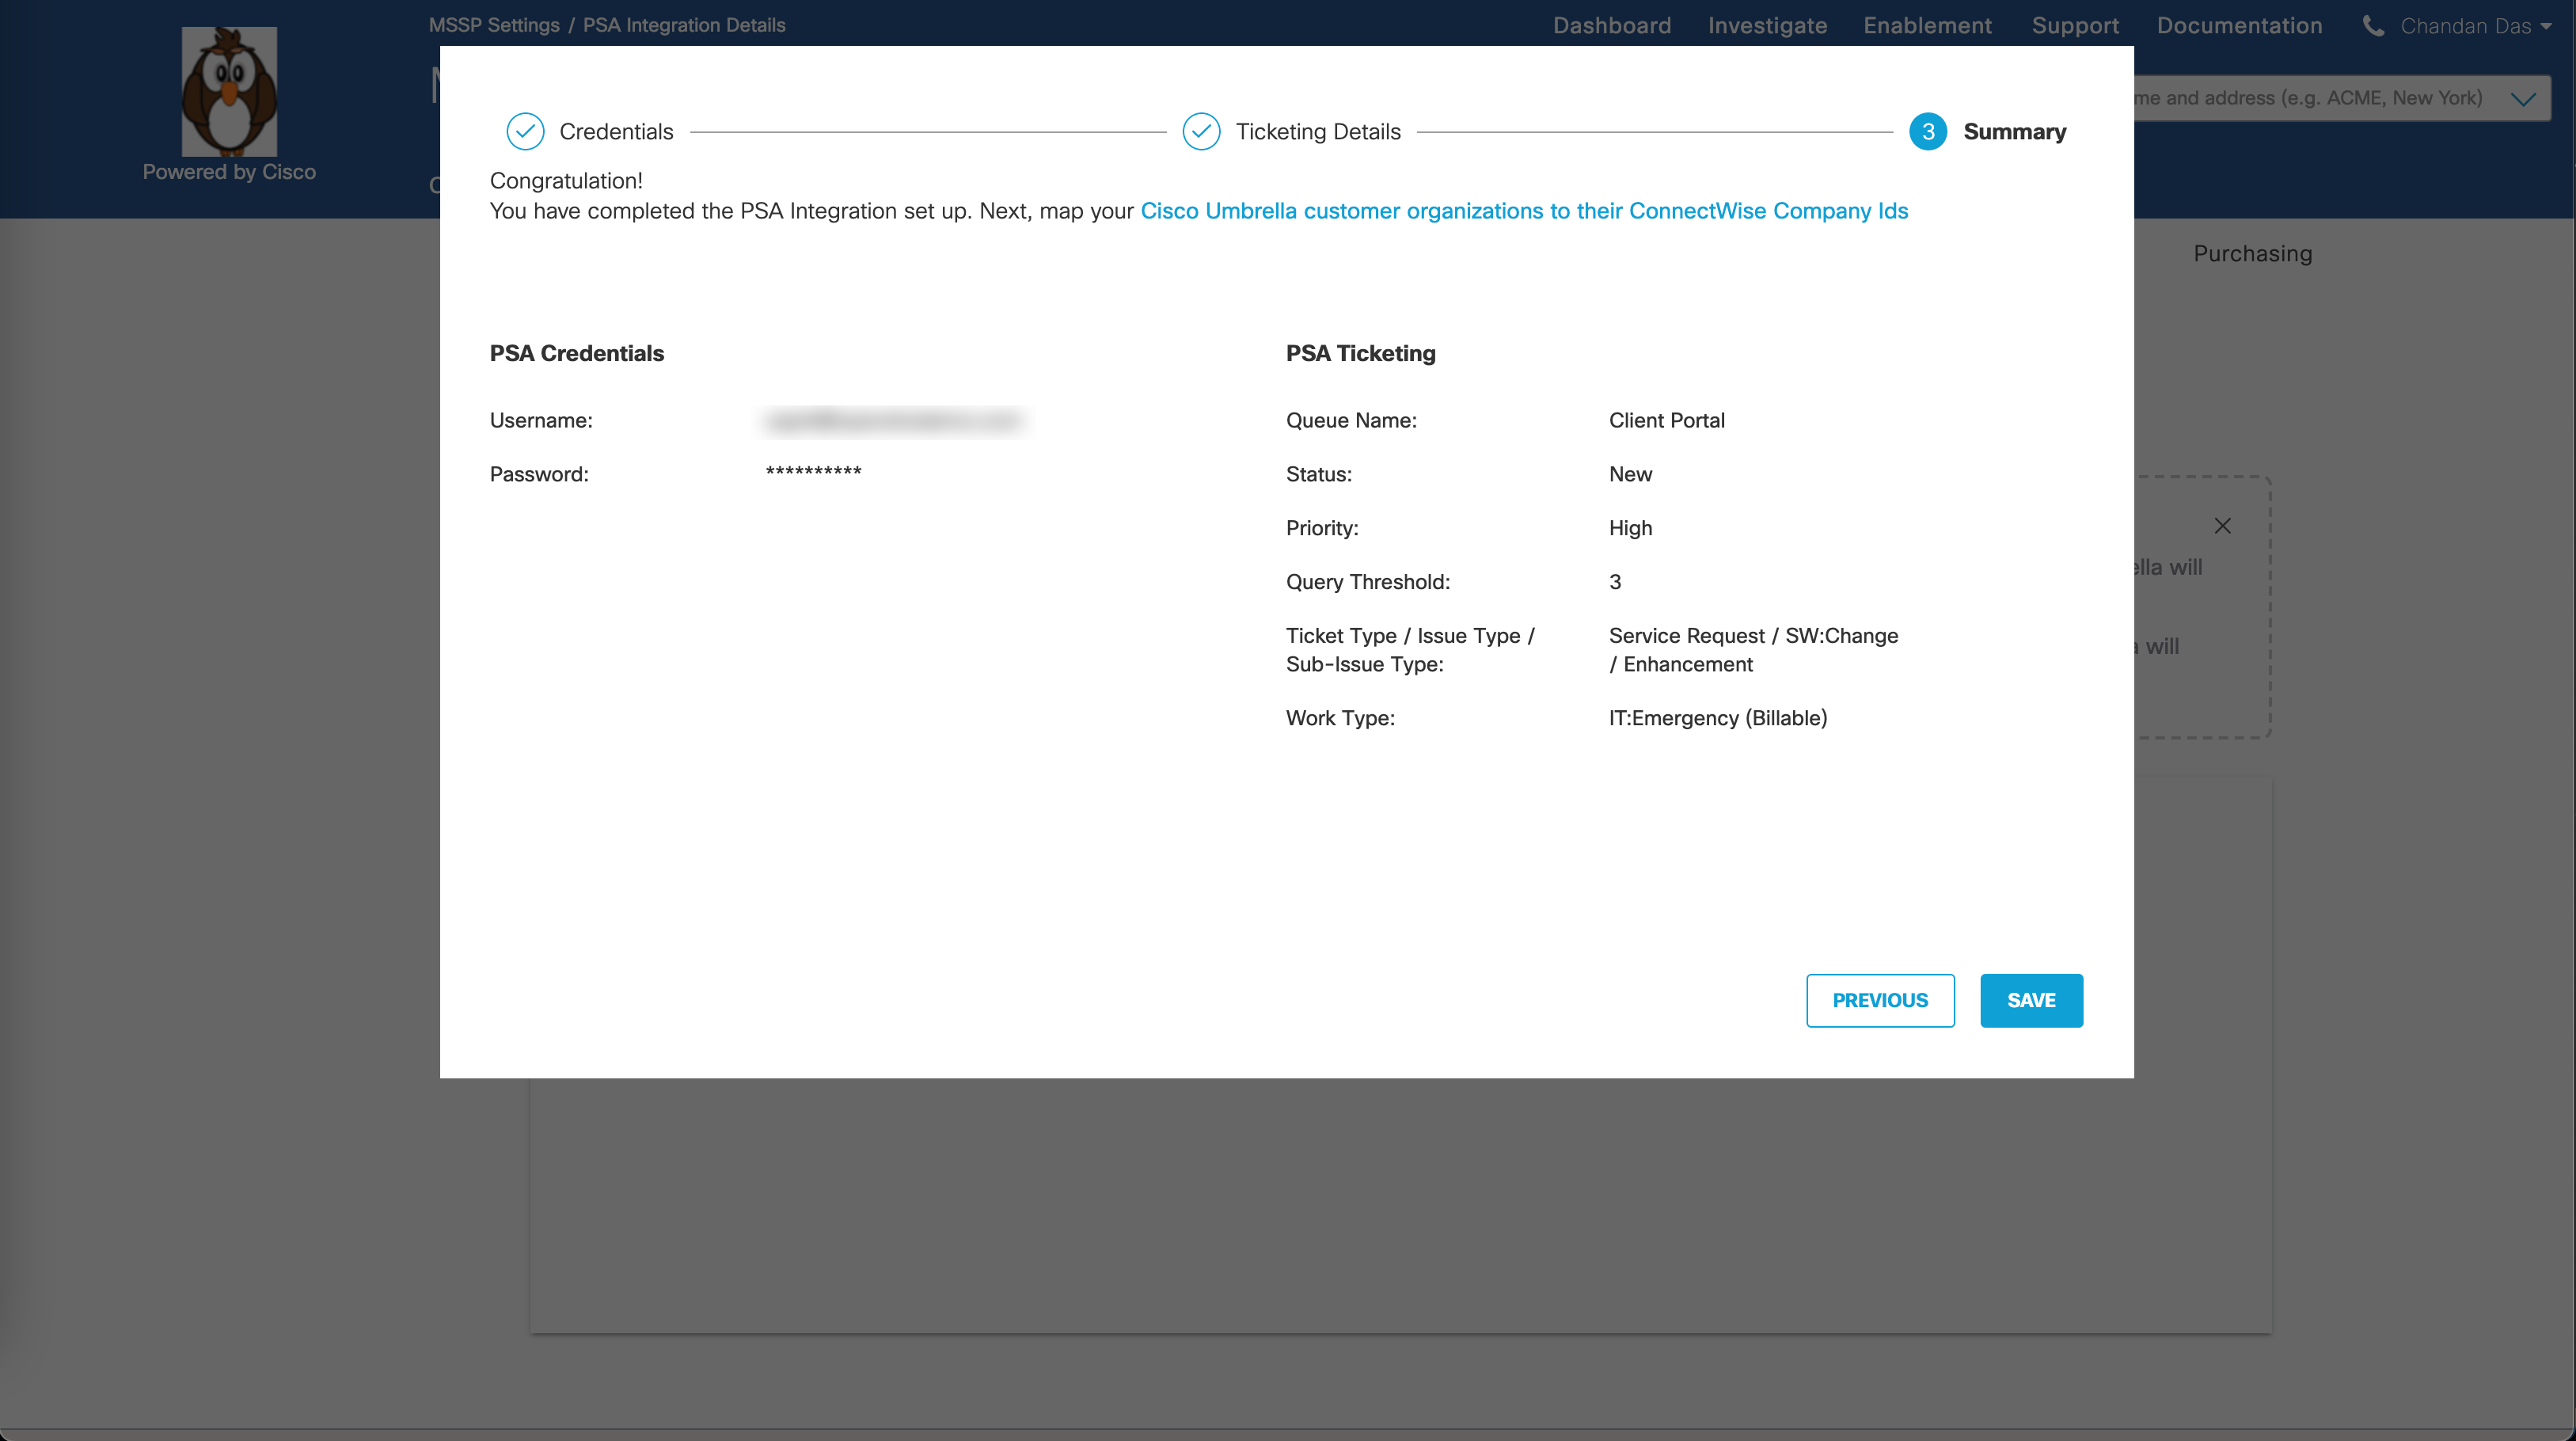Open the Documentation menu item
The image size is (2576, 1441).
(x=2239, y=26)
